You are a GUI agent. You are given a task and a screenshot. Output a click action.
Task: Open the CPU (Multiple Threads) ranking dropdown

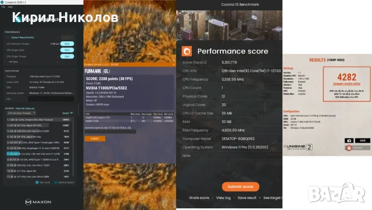click(21, 113)
